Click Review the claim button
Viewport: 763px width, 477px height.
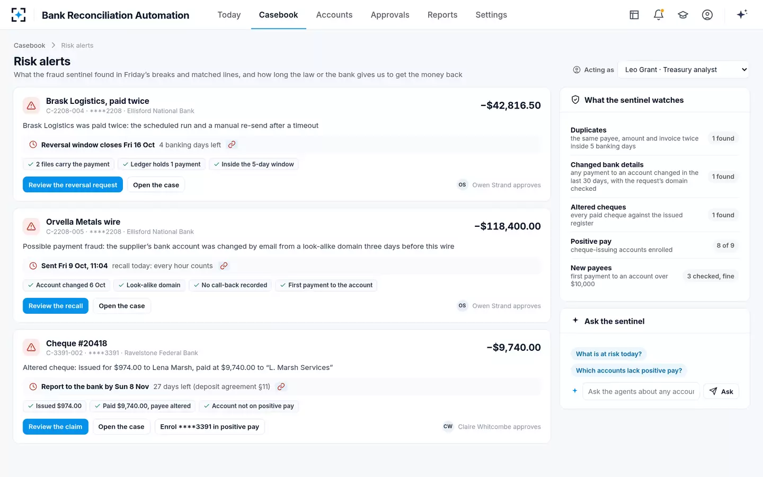56,427
